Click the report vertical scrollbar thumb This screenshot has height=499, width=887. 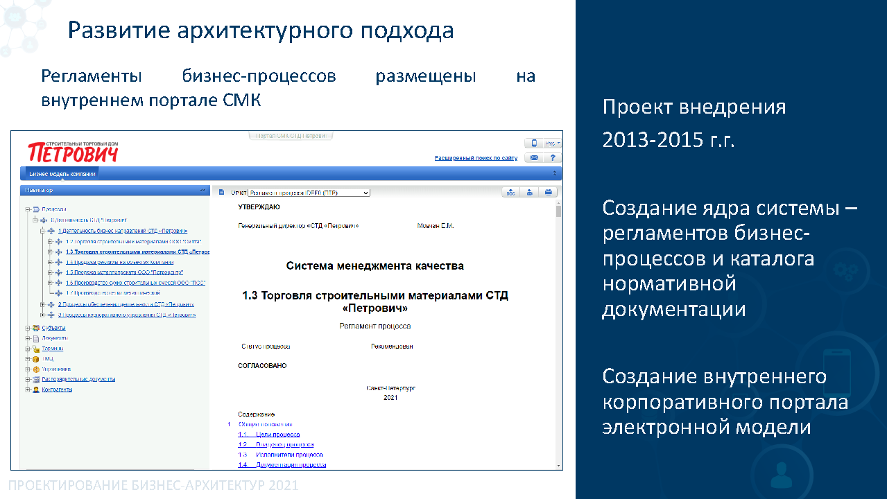coord(558,212)
